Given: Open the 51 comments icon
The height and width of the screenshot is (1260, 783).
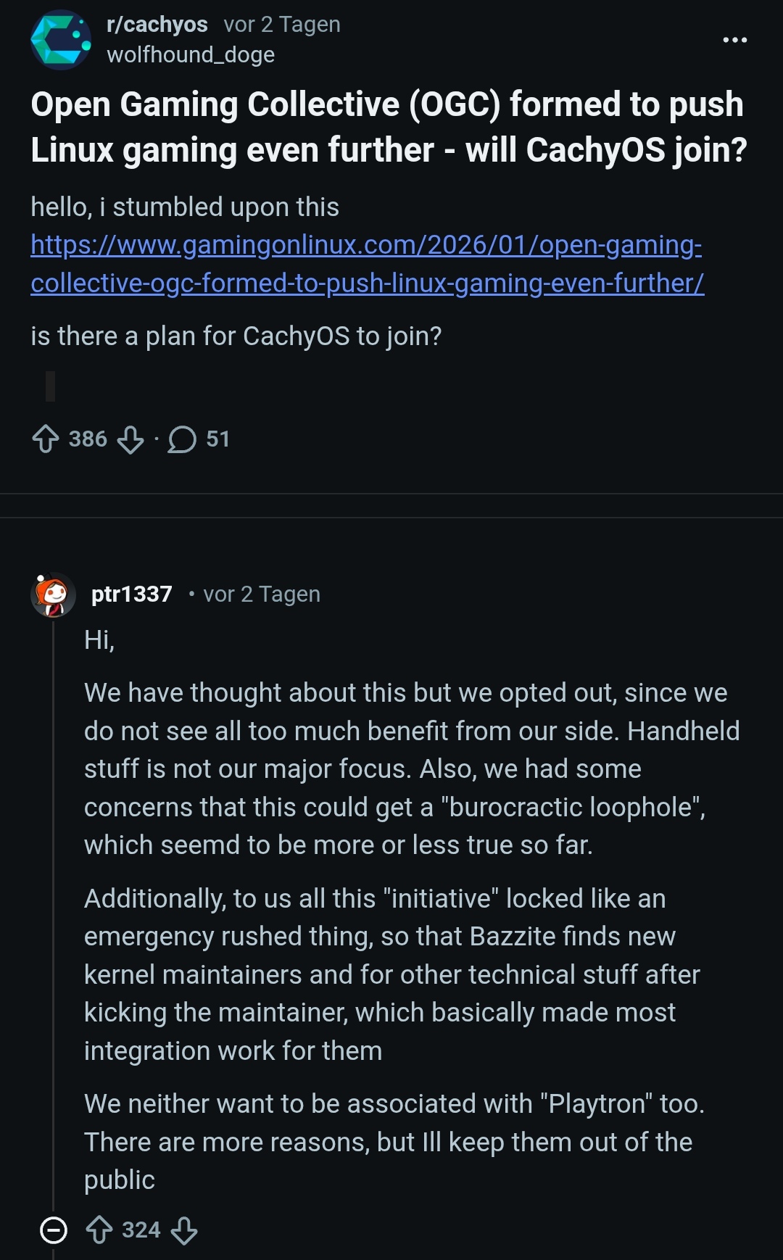Looking at the screenshot, I should [182, 439].
